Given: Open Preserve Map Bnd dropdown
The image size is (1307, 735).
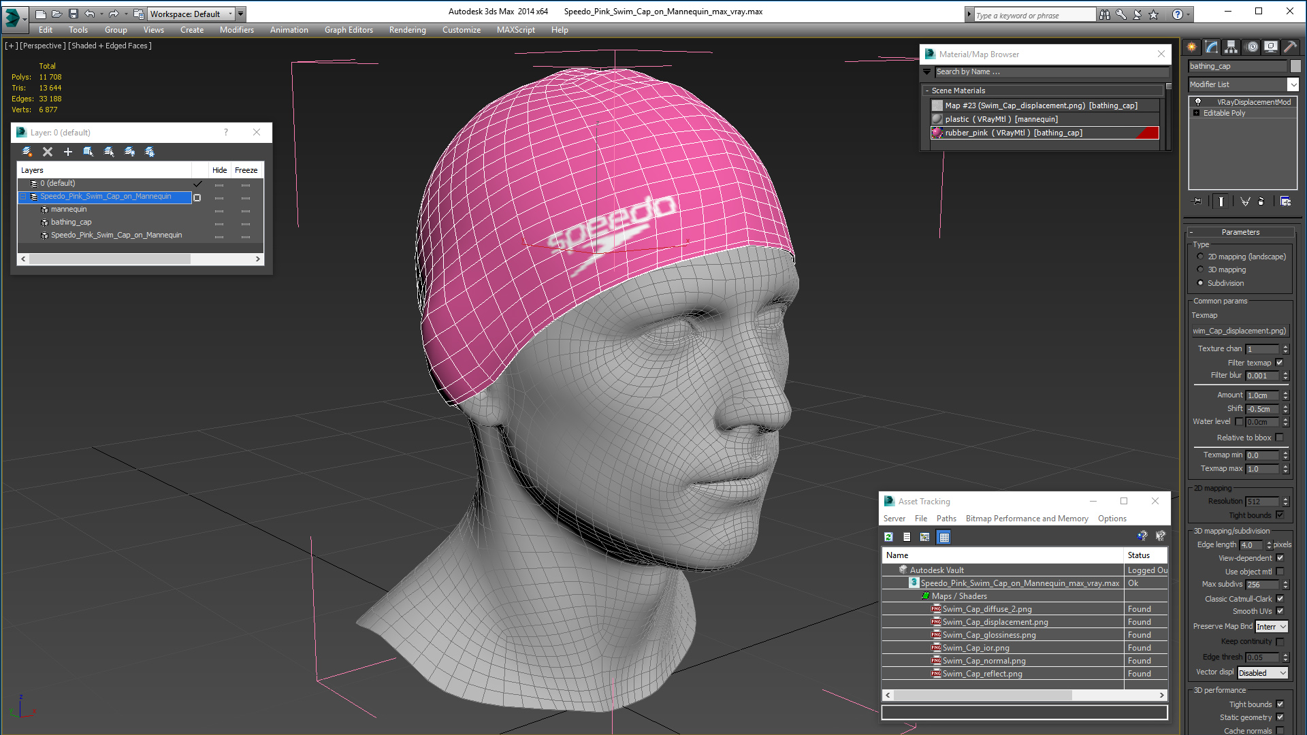Looking at the screenshot, I should pos(1272,627).
